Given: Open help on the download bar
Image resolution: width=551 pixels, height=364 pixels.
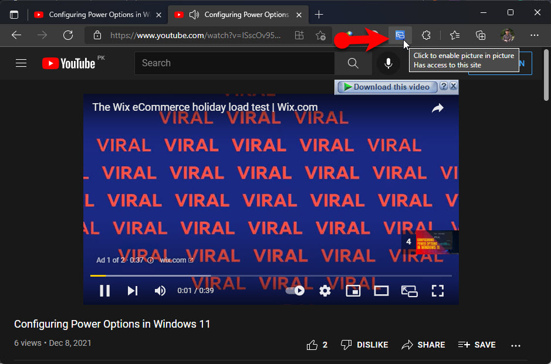Looking at the screenshot, I should click(x=444, y=86).
